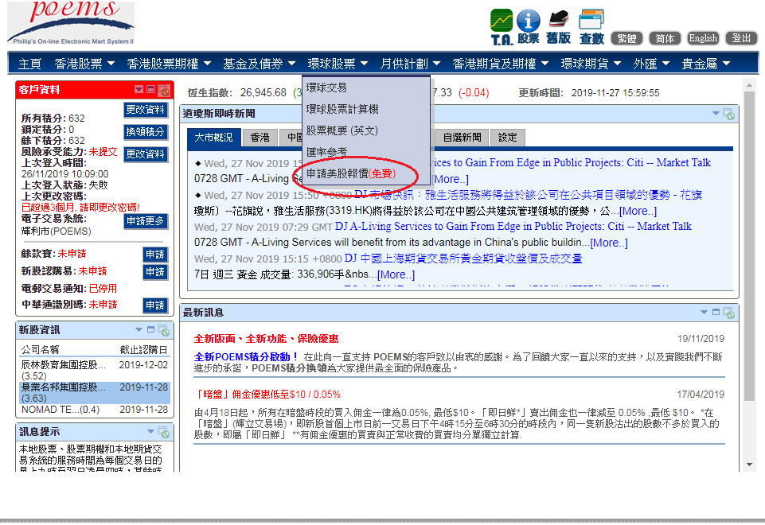Click the refresh icon in 客戶資料 panel
Image resolution: width=765 pixels, height=525 pixels.
[163, 91]
